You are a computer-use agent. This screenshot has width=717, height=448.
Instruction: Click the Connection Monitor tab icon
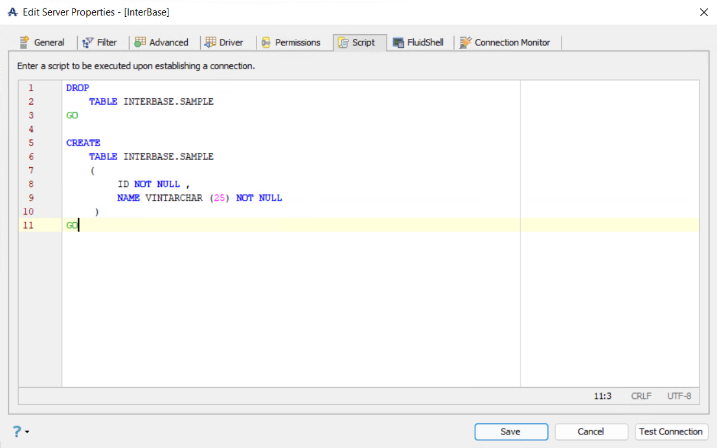click(465, 43)
